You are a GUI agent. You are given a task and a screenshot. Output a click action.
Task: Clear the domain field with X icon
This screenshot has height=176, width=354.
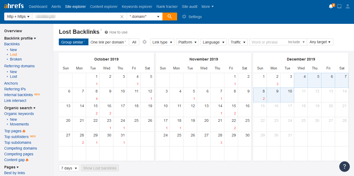(122, 16)
